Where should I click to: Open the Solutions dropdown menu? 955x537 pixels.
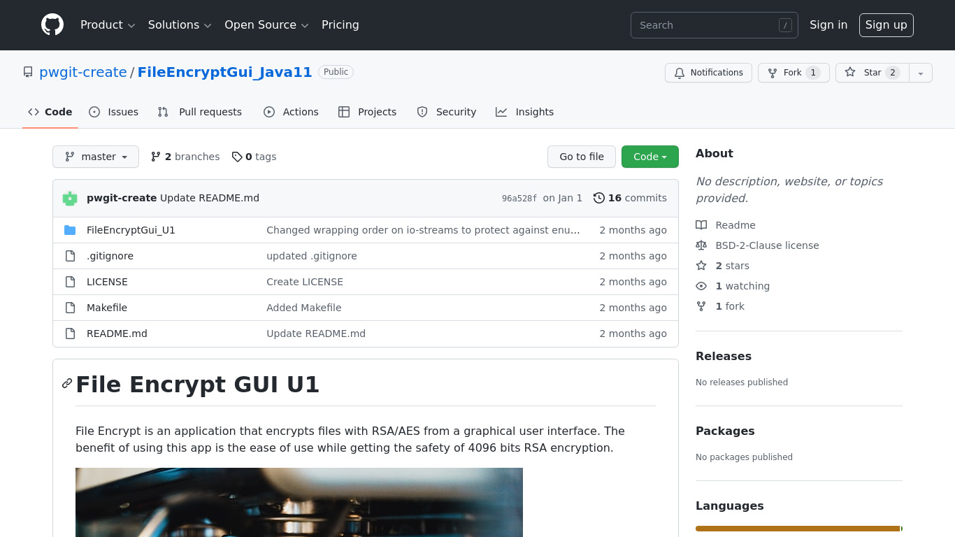[180, 24]
